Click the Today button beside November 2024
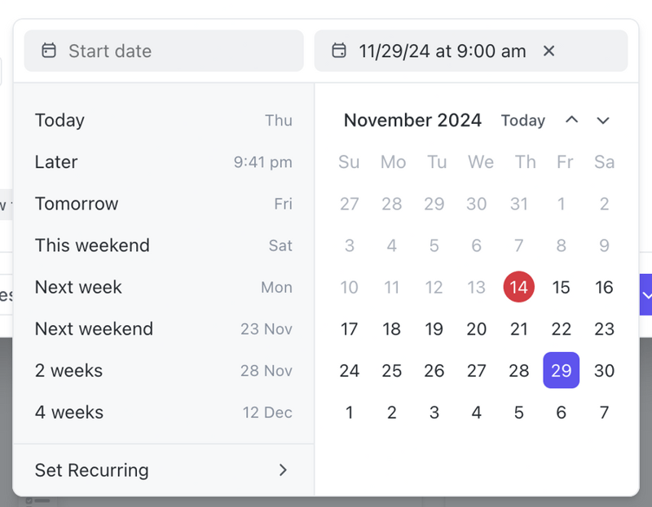Screen dimensions: 652x507 coord(522,120)
